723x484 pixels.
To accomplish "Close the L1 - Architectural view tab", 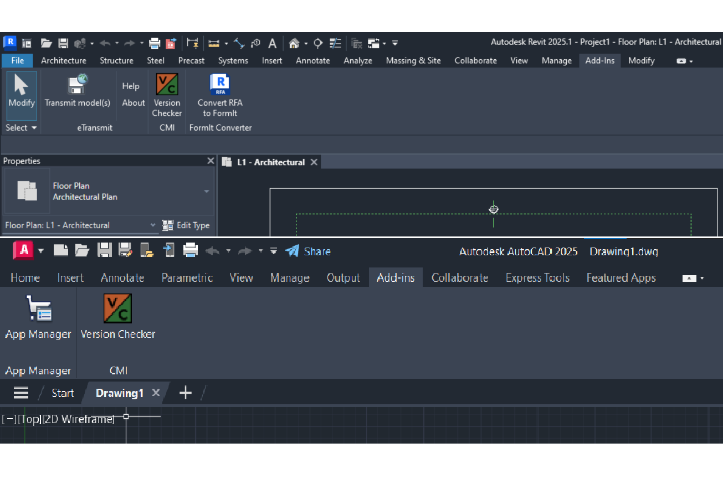I will 314,162.
